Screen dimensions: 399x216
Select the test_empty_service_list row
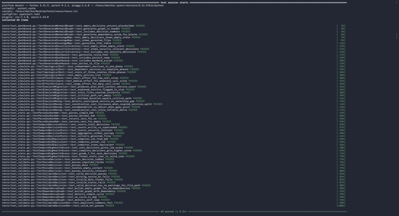tap(56, 75)
